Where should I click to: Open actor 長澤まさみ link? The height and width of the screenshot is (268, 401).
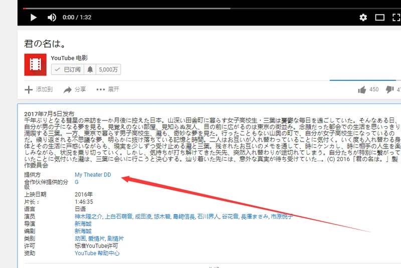tap(255, 216)
